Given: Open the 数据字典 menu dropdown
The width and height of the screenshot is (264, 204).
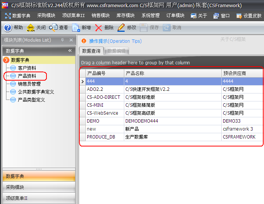Looking at the screenshot, I should point(18,16).
